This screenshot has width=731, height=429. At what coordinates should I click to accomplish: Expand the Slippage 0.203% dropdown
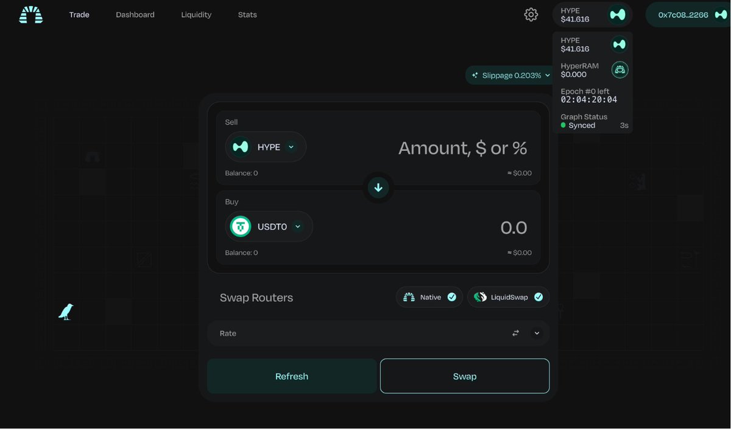(x=510, y=75)
